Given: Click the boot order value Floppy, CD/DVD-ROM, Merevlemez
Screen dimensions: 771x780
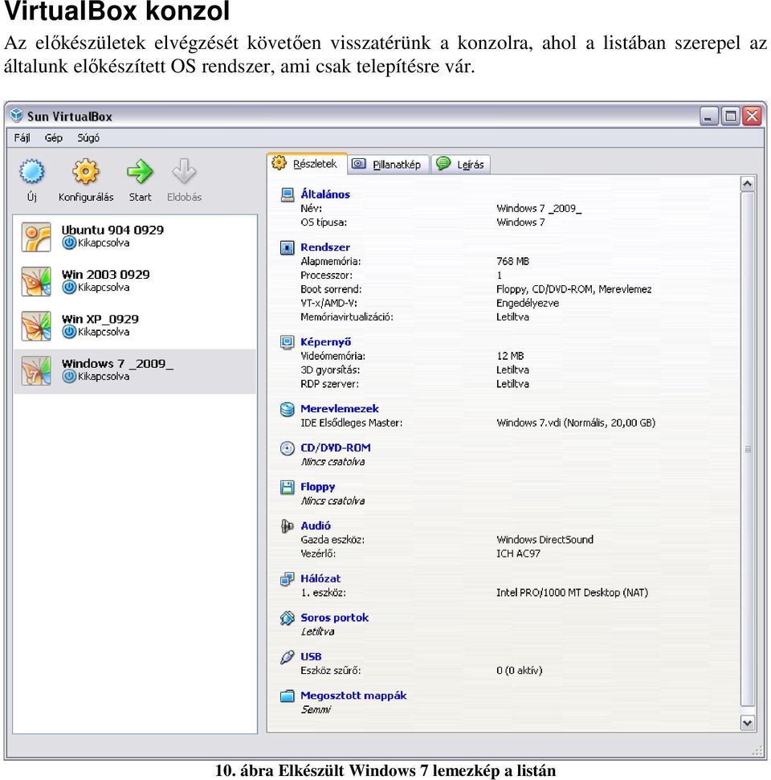Looking at the screenshot, I should click(574, 289).
